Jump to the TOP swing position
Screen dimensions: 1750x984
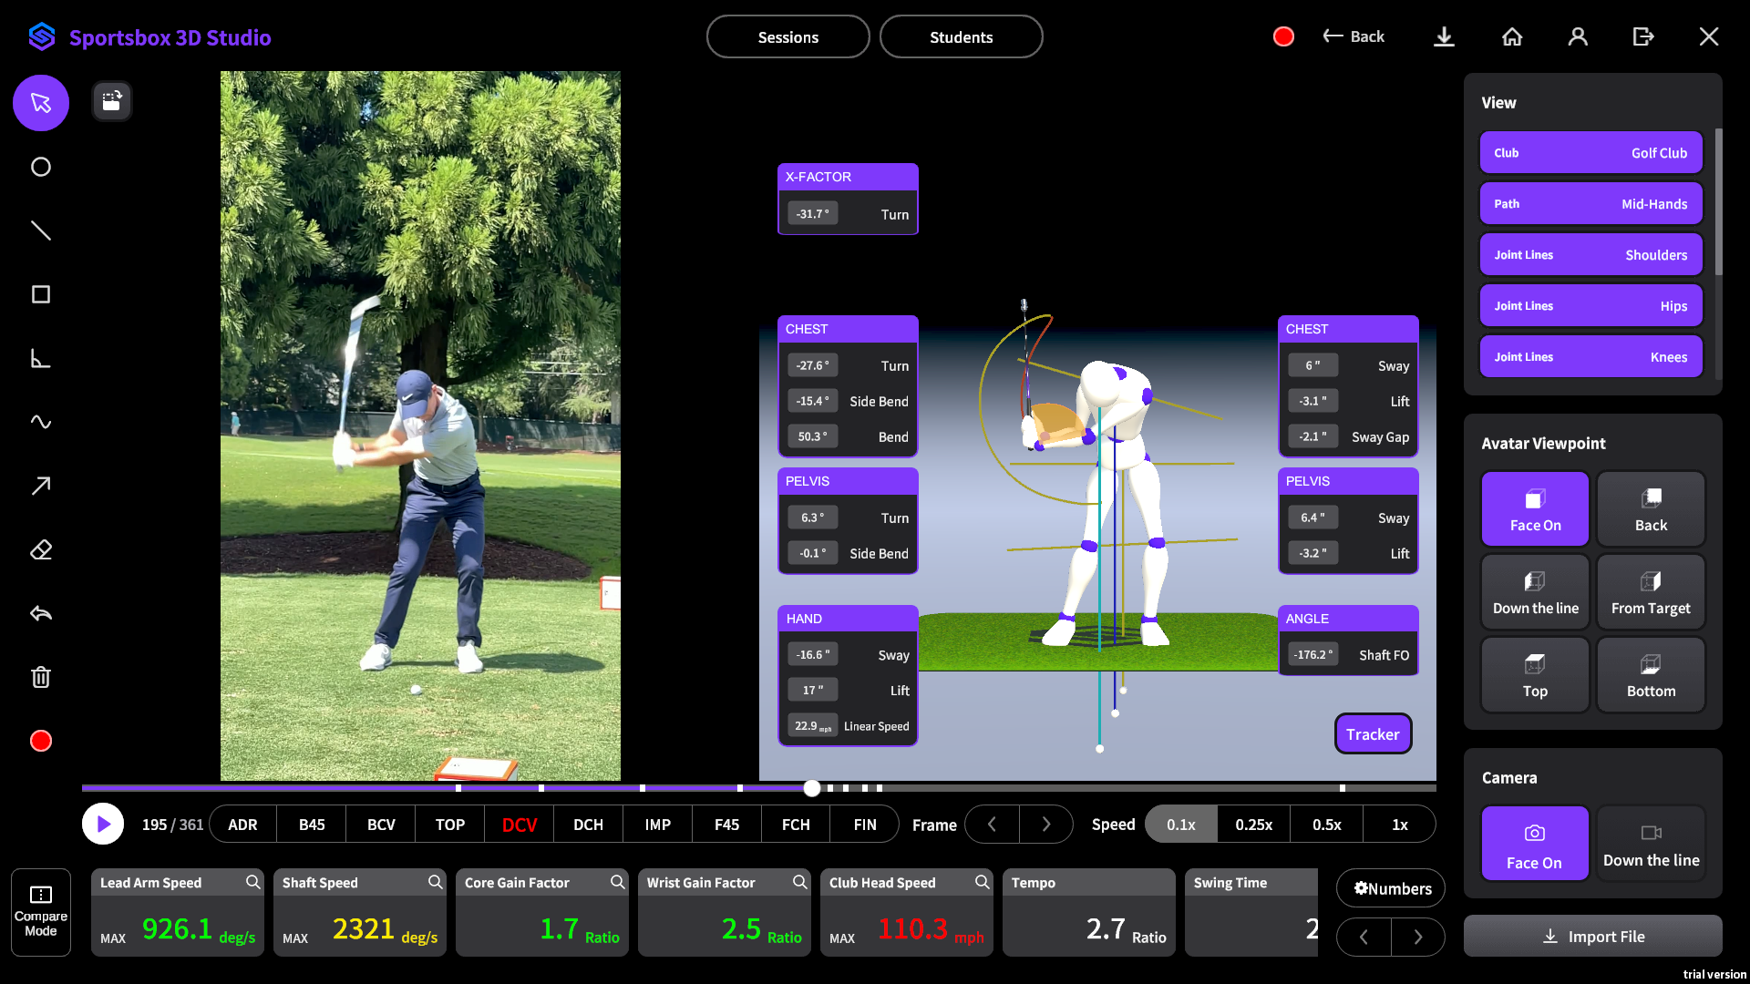[449, 825]
